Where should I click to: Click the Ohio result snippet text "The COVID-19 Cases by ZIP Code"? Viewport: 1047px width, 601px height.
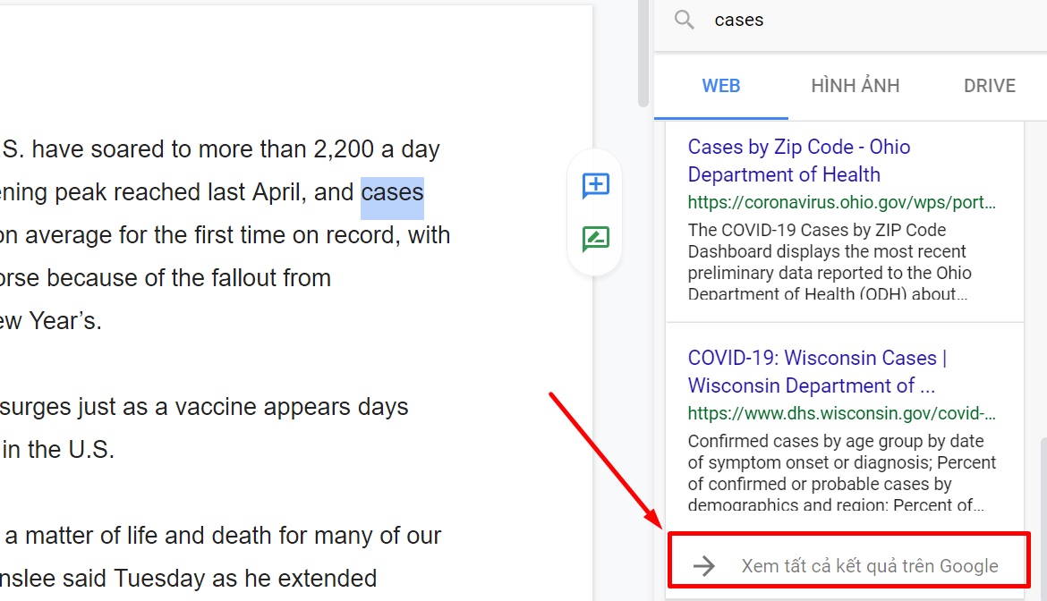pyautogui.click(x=817, y=230)
